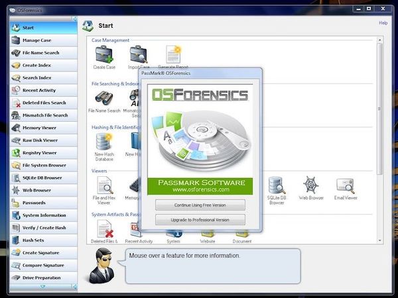Open the Email Viewer icon
Image resolution: width=398 pixels, height=298 pixels.
346,185
